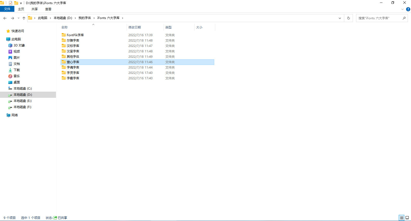
Task: Open the recent locations dropdown beside Forward
Action: 18,18
